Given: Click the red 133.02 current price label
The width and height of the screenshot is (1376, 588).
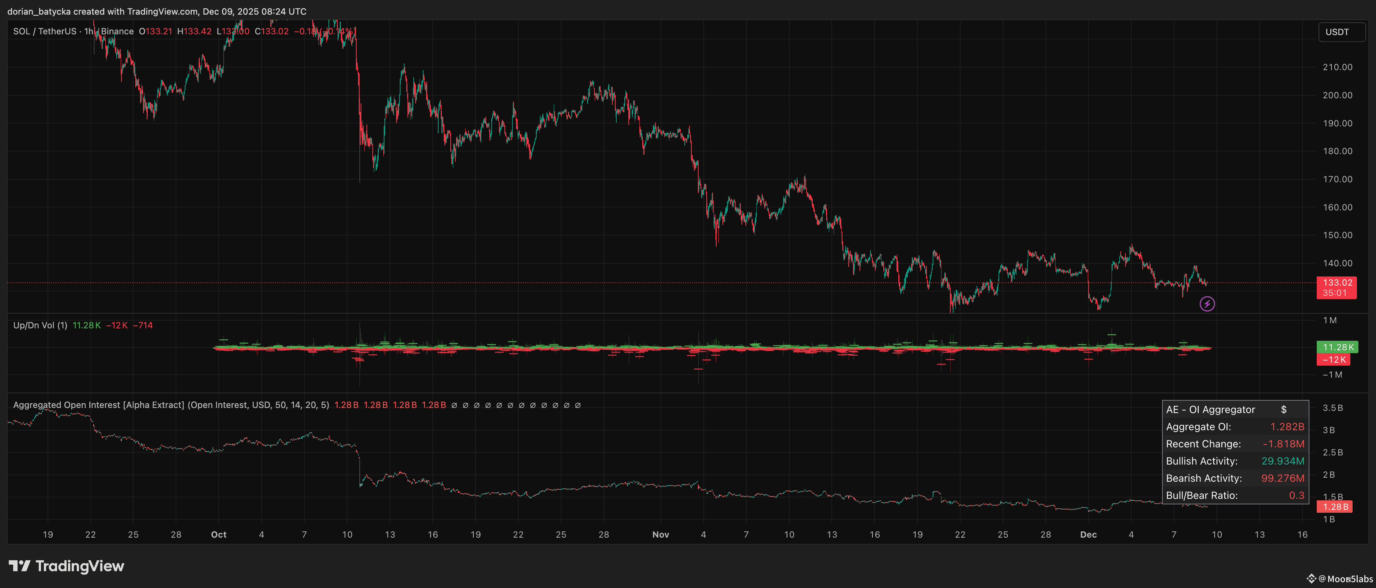Looking at the screenshot, I should pos(1336,283).
